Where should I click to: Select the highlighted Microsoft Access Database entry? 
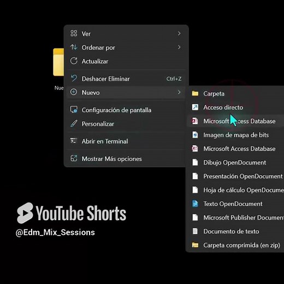(x=235, y=121)
